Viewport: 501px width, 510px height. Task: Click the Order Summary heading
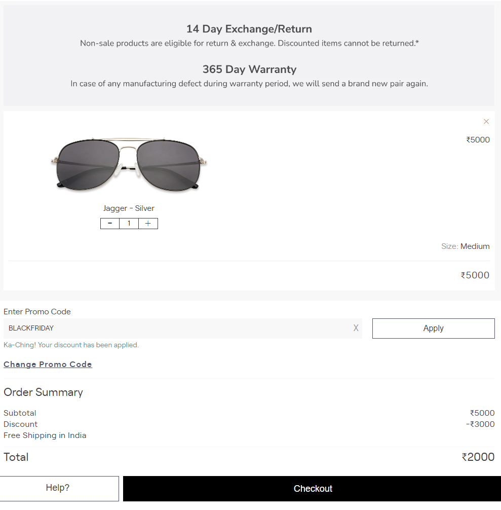[43, 392]
